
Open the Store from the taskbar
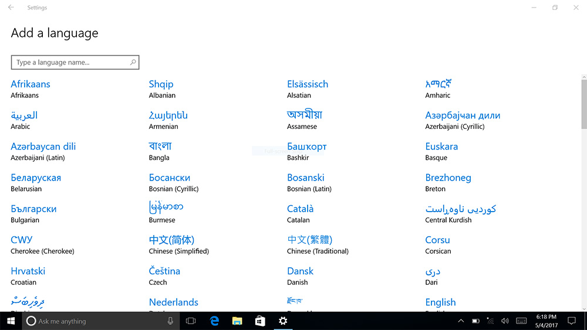tap(260, 321)
